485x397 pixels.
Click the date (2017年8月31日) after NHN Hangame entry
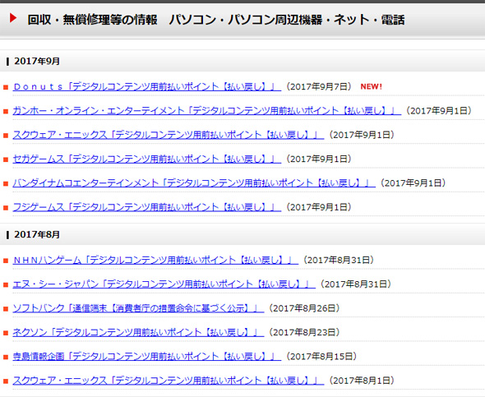click(339, 260)
